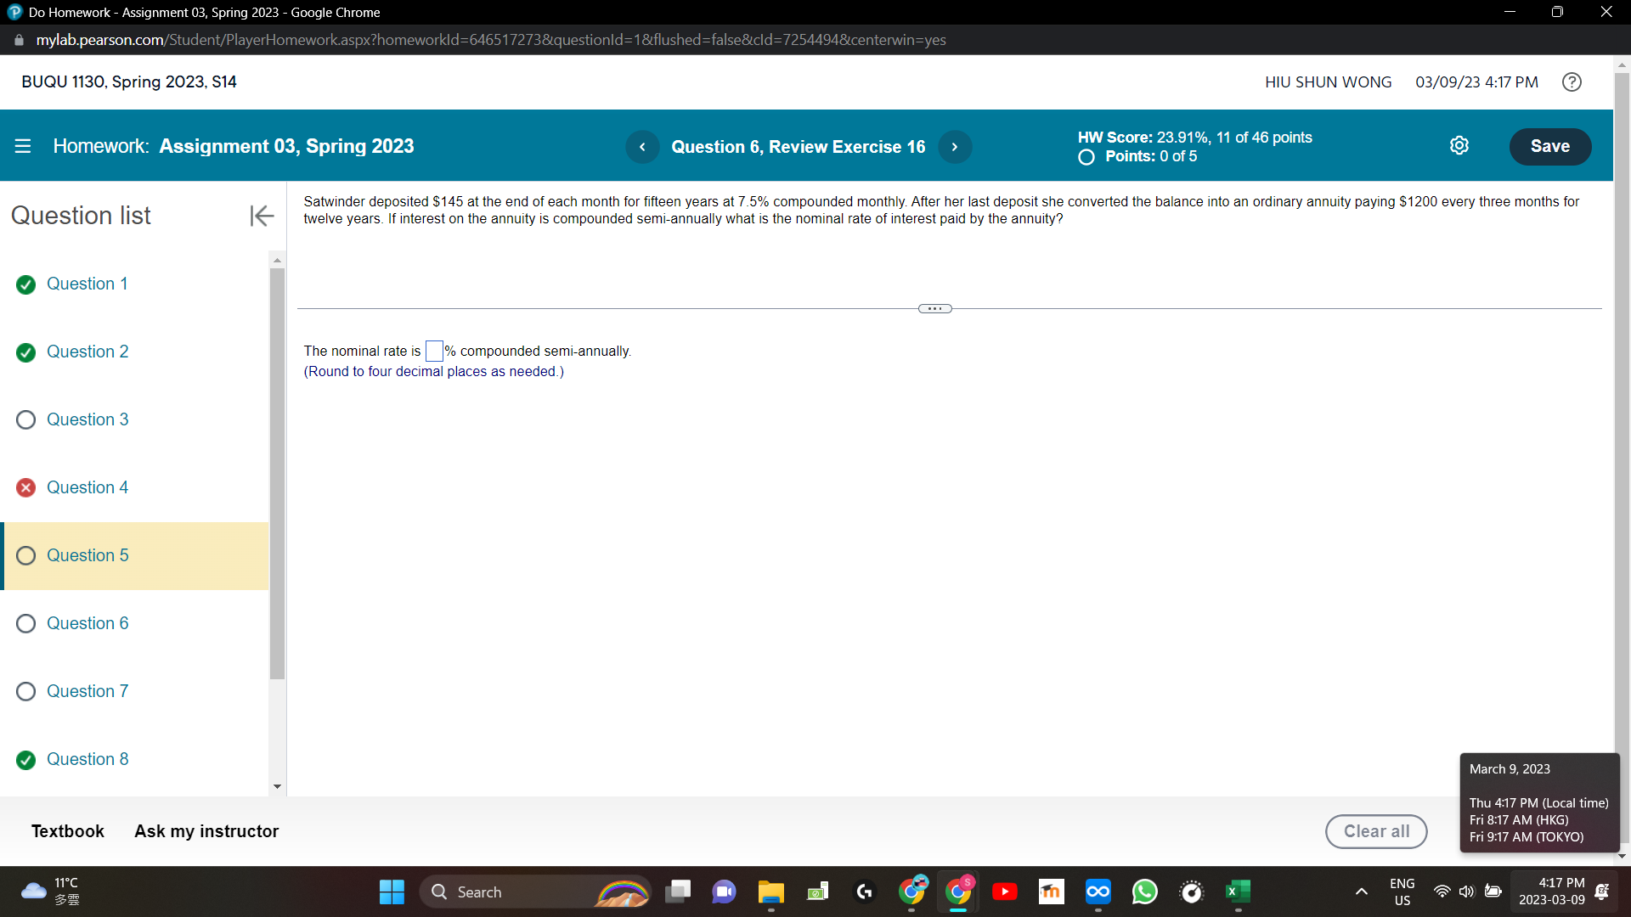Click the course title BUQU 1130, Spring 2023, S14

(x=129, y=82)
